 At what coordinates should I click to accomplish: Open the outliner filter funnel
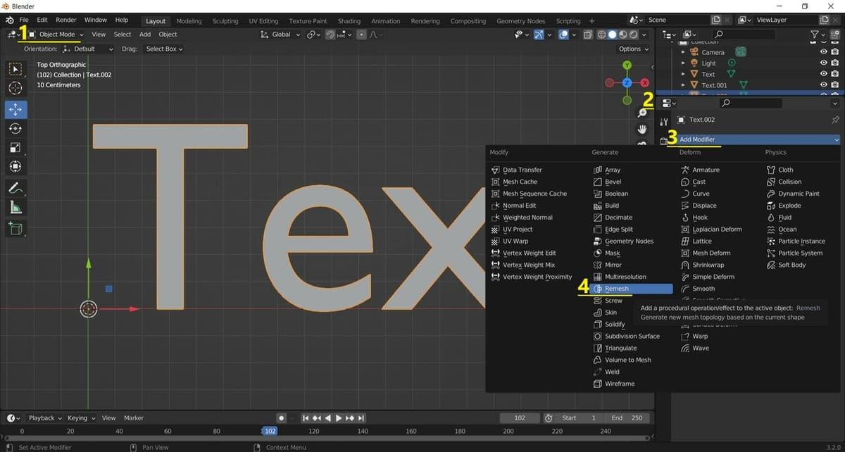click(x=815, y=34)
